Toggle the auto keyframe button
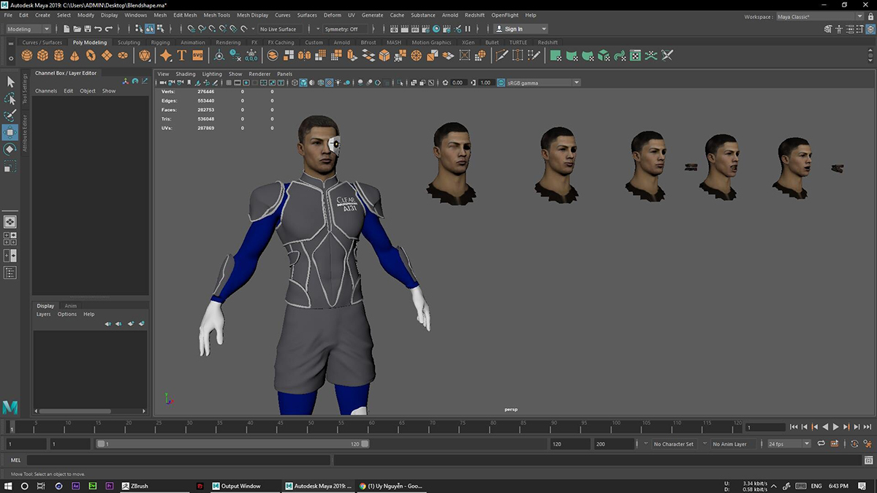The height and width of the screenshot is (493, 877). [x=854, y=444]
